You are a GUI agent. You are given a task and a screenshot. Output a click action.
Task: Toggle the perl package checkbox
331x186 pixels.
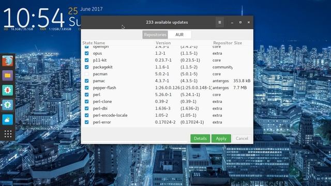[x=86, y=95]
